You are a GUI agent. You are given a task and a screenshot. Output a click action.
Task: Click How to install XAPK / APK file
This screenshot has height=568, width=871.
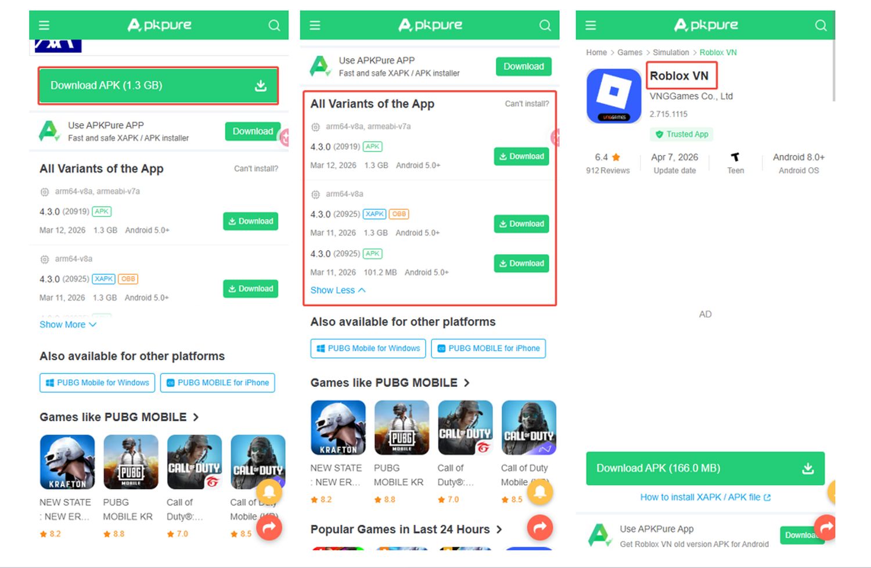coord(705,497)
